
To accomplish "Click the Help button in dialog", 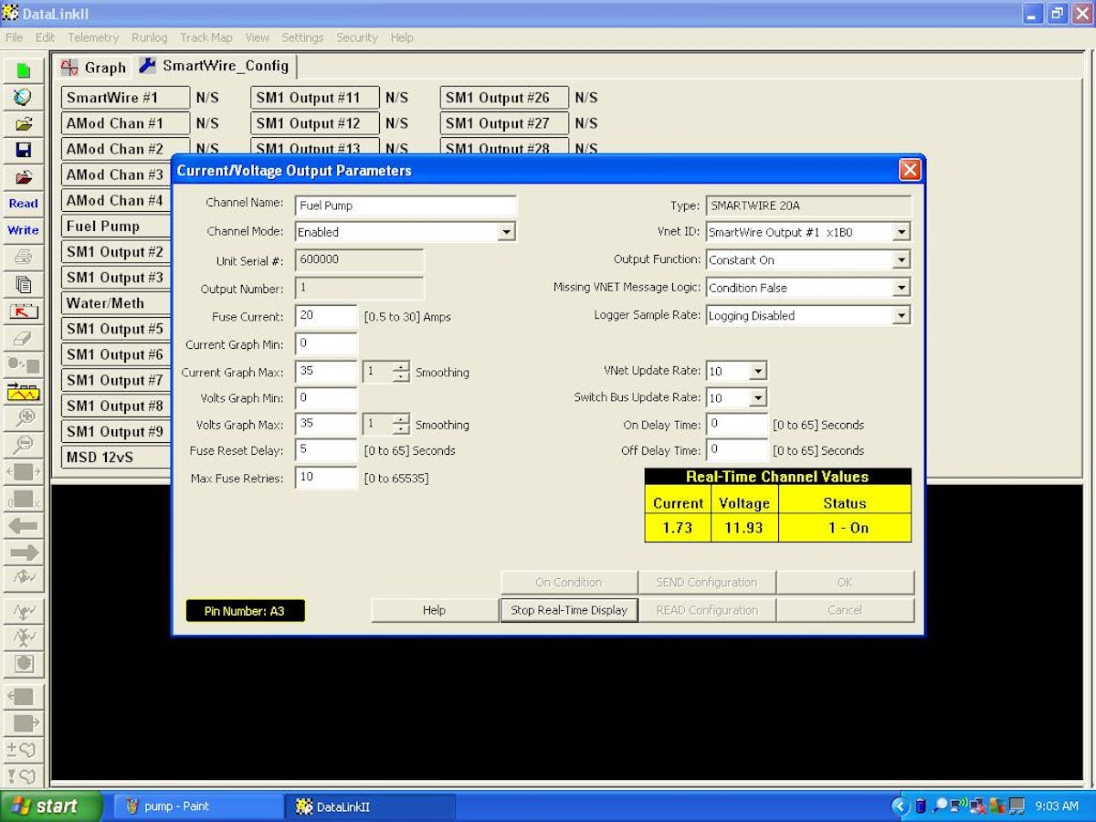I will click(x=434, y=610).
